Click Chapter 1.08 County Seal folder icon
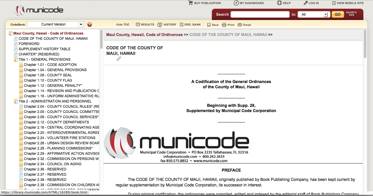This screenshot has height=196, width=373. 21,75
